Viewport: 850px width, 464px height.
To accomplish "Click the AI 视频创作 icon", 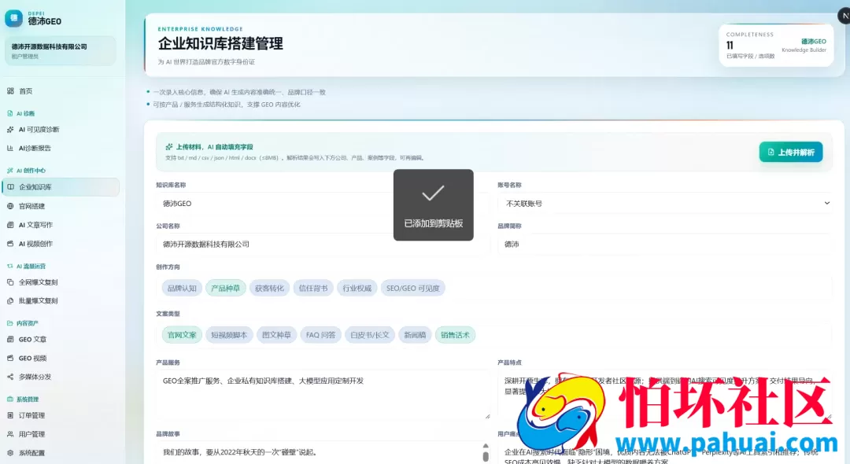I will pos(10,244).
